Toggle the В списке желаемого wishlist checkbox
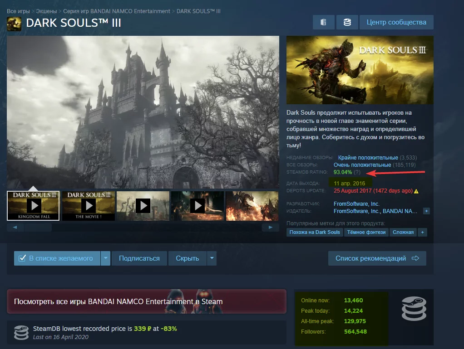 point(22,258)
